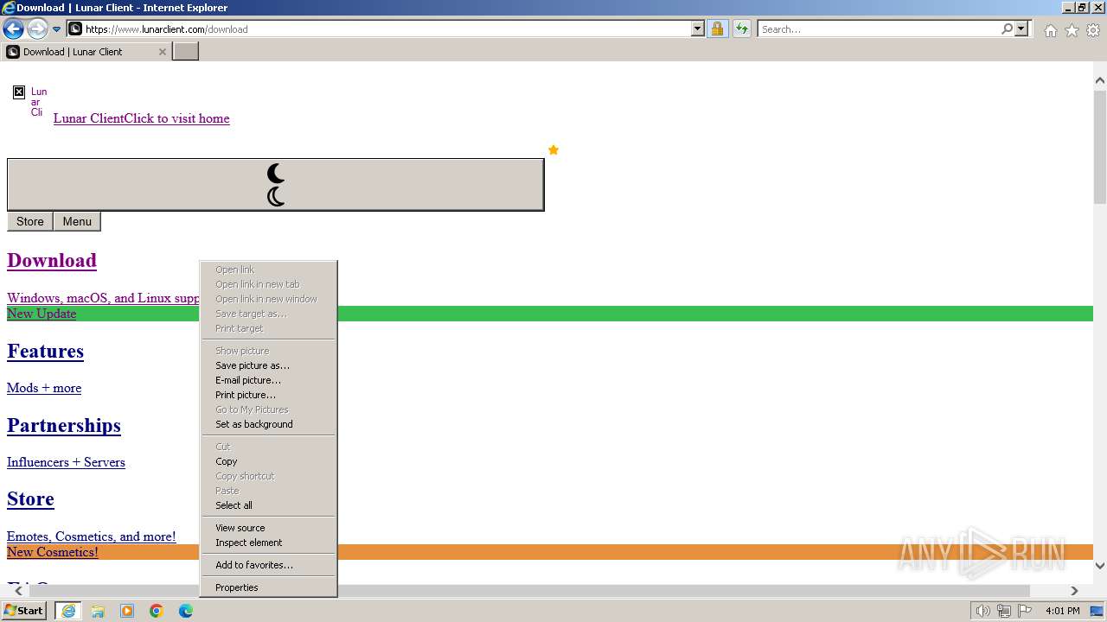Click the magnifier search icon

[x=1007, y=29]
